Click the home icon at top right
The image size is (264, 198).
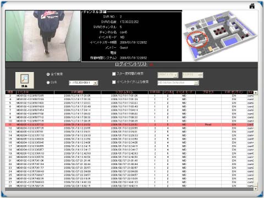point(252,6)
